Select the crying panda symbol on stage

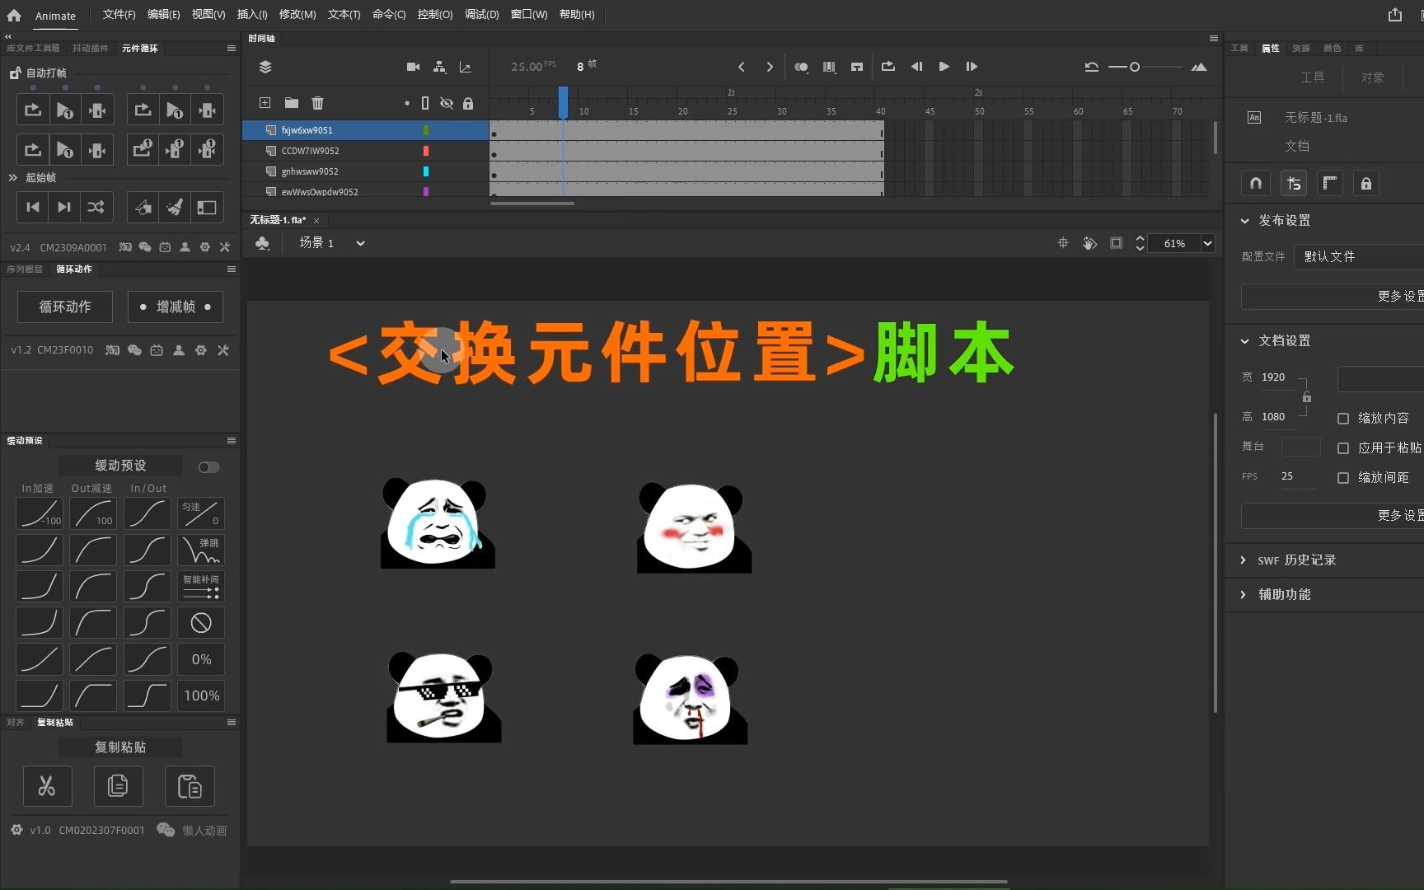click(438, 523)
